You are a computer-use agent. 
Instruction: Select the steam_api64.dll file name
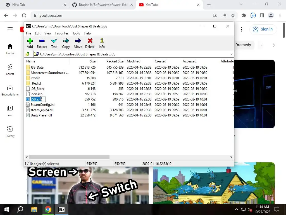pos(42,110)
